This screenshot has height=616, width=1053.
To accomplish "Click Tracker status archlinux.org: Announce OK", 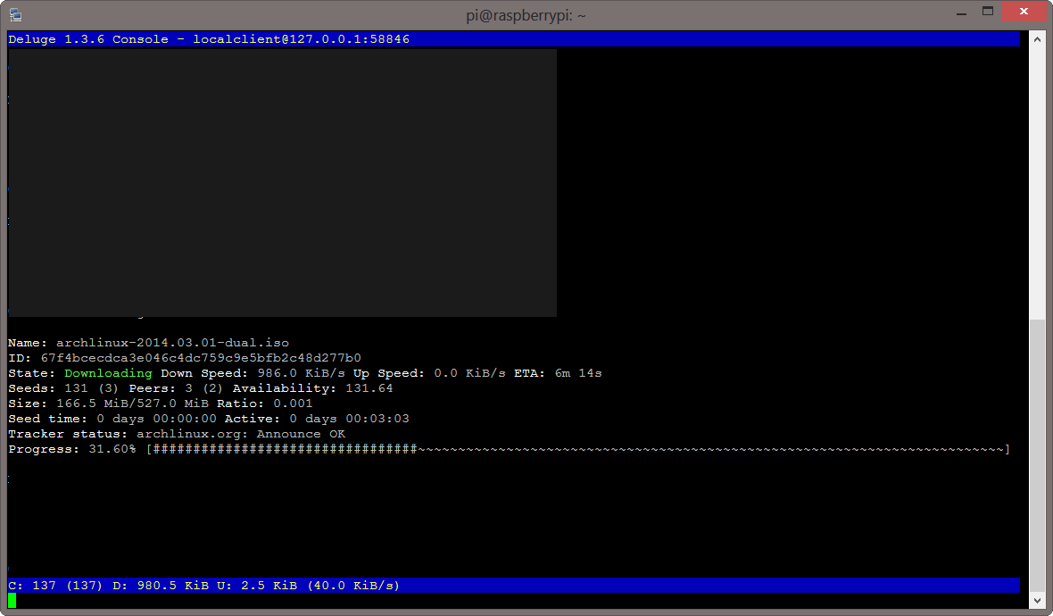I will point(241,435).
